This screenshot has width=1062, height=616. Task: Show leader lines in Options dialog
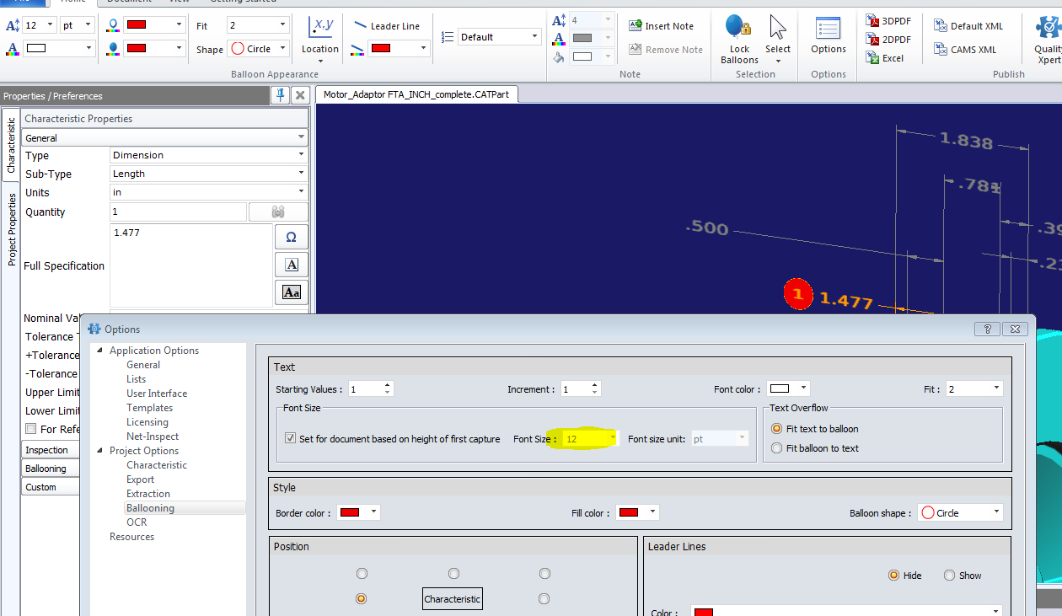pos(949,576)
